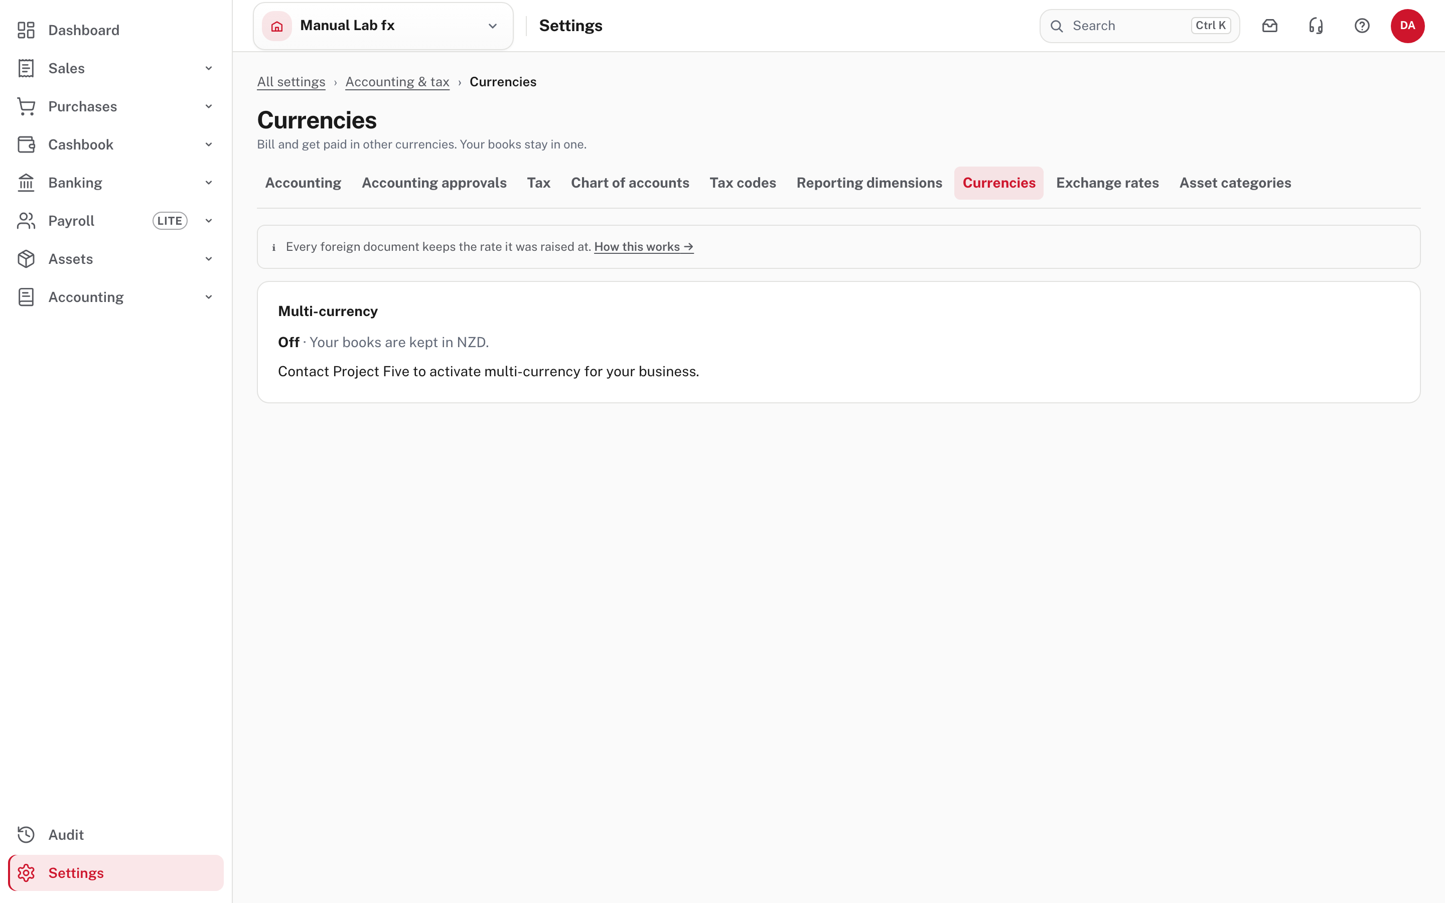Expand the Accounting sidebar chevron

click(x=209, y=297)
